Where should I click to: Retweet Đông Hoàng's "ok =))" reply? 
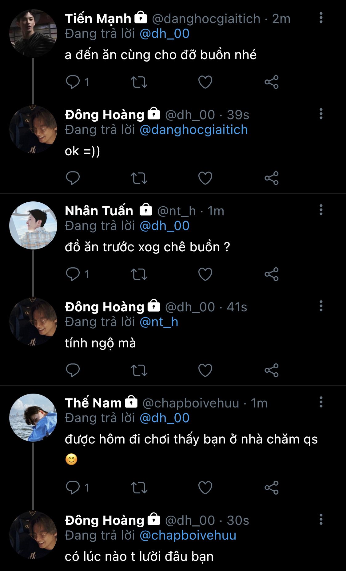[139, 178]
